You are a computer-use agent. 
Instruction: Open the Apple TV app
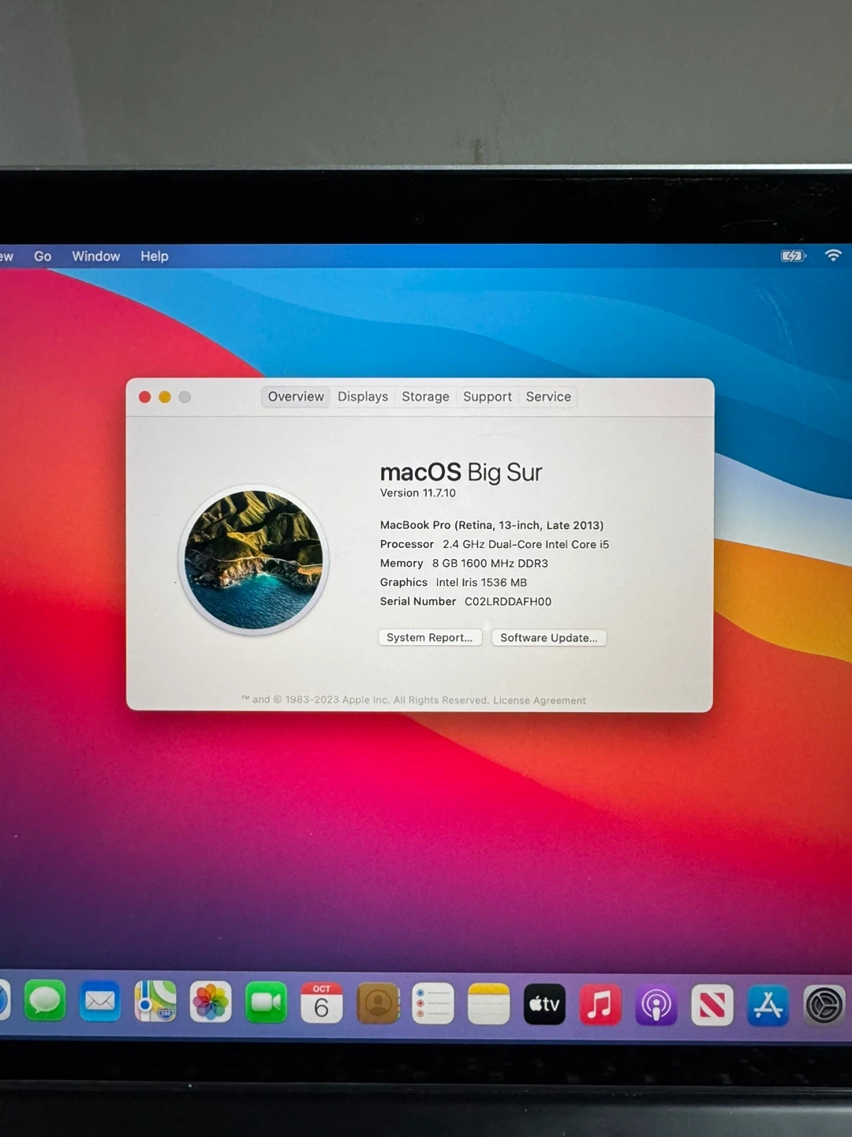click(544, 1004)
